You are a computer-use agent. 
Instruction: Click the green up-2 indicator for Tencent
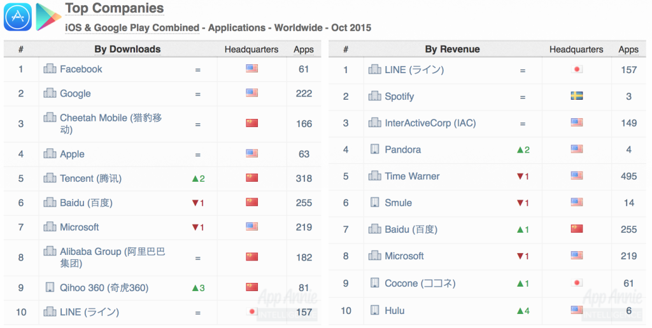199,179
